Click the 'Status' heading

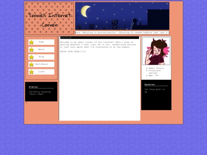(33, 87)
